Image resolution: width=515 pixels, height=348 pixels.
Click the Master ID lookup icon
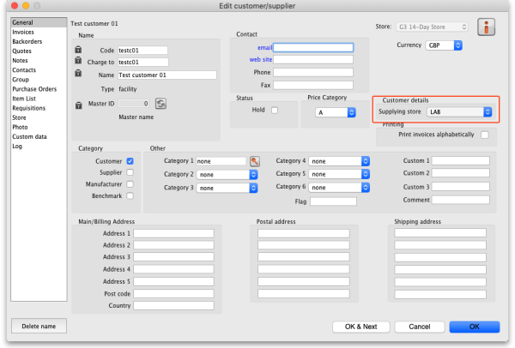tap(160, 103)
